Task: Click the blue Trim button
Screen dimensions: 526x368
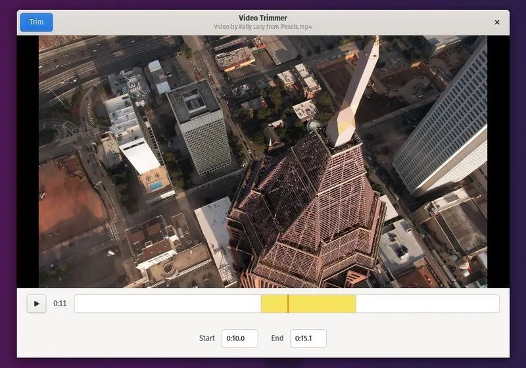Action: click(x=36, y=22)
